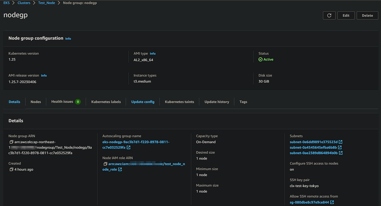The height and width of the screenshot is (206, 381).
Task: Go to Test_Node breadcrumb link
Action: pos(47,3)
